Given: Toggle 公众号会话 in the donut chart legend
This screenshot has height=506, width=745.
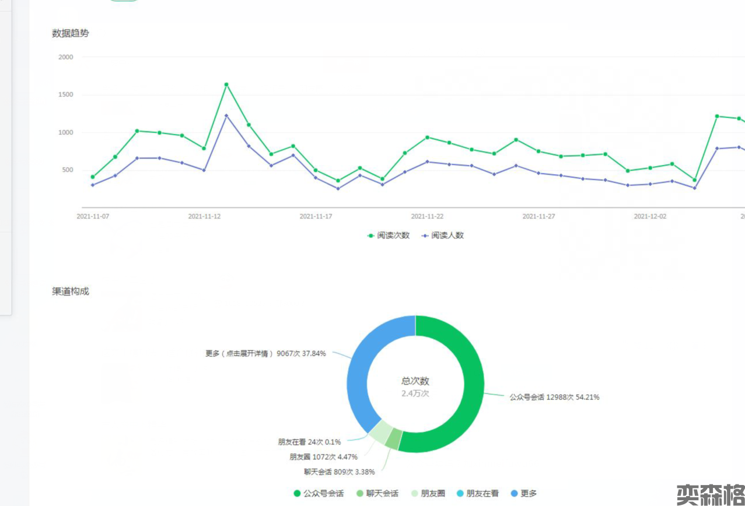Looking at the screenshot, I should tap(319, 493).
